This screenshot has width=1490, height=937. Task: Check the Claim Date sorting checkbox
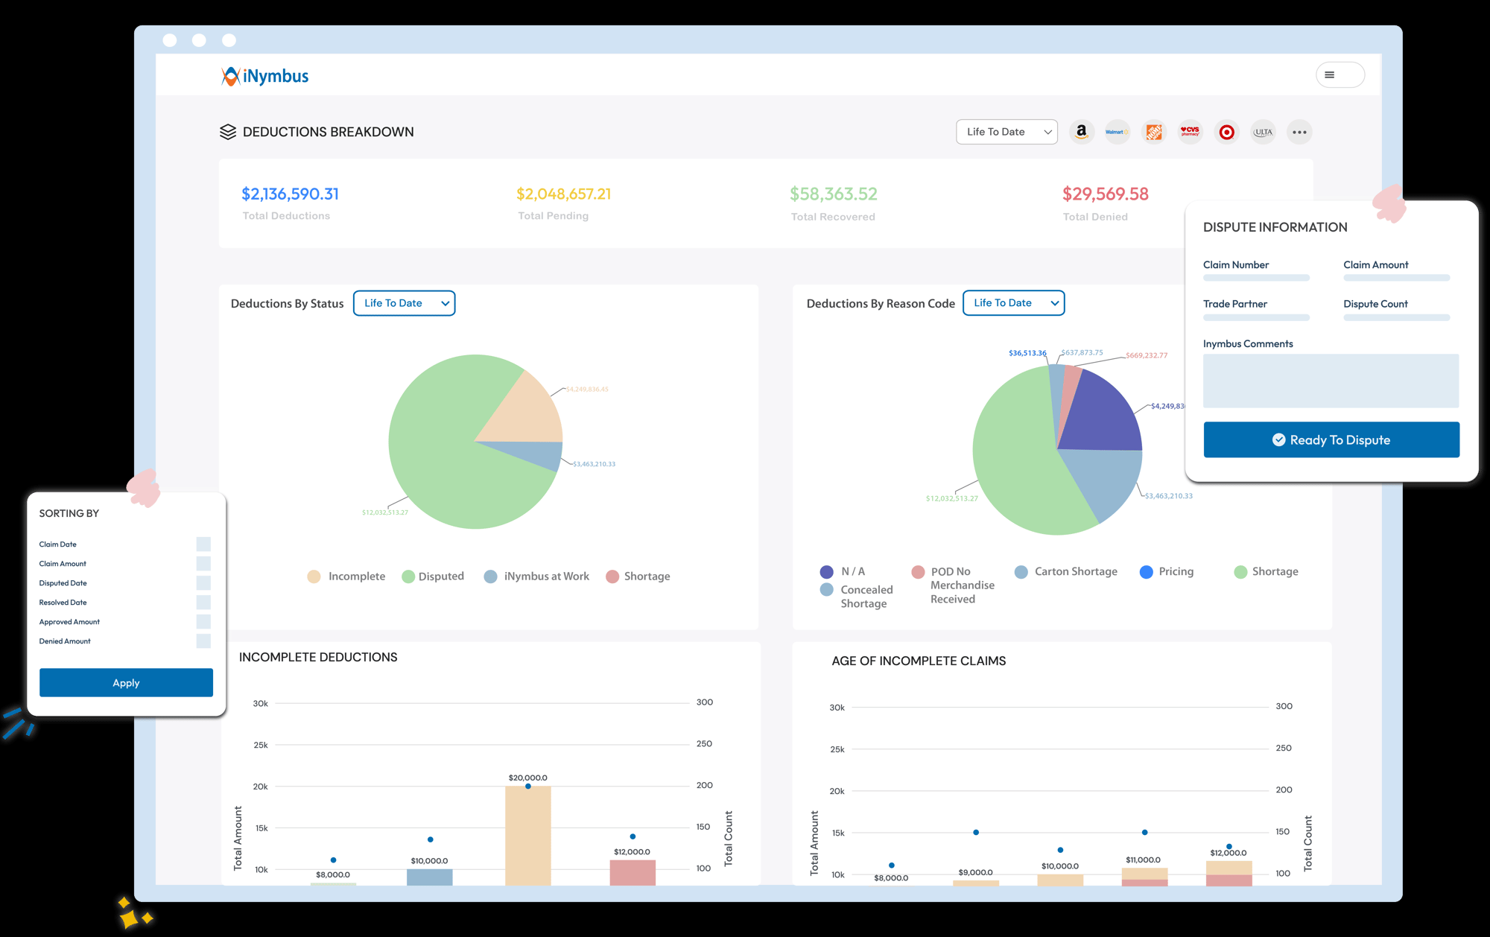click(203, 544)
